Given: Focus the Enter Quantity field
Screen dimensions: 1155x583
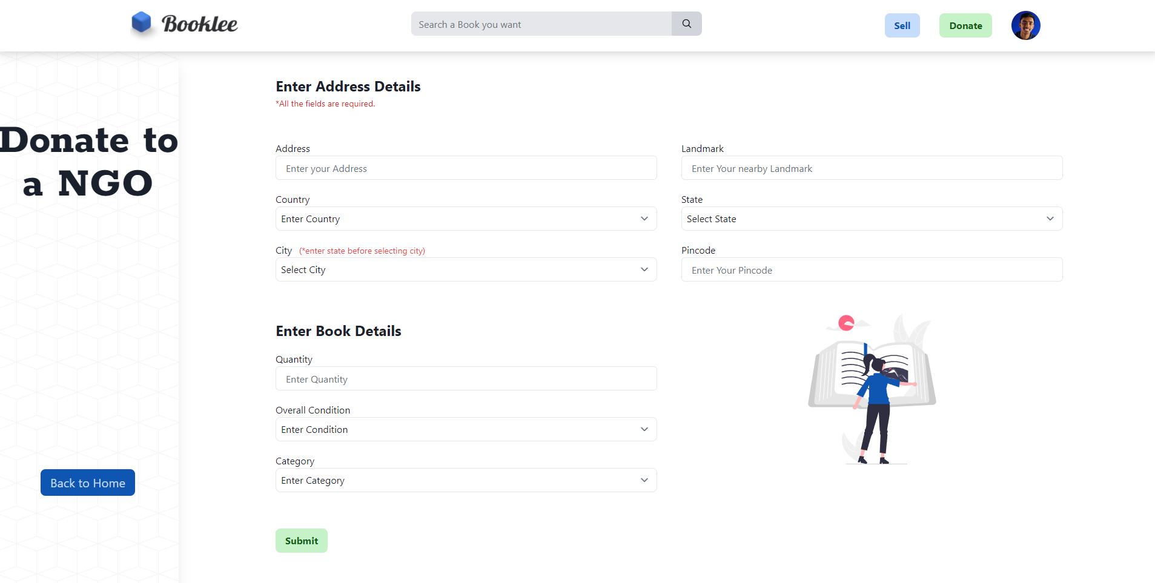Looking at the screenshot, I should click(466, 378).
